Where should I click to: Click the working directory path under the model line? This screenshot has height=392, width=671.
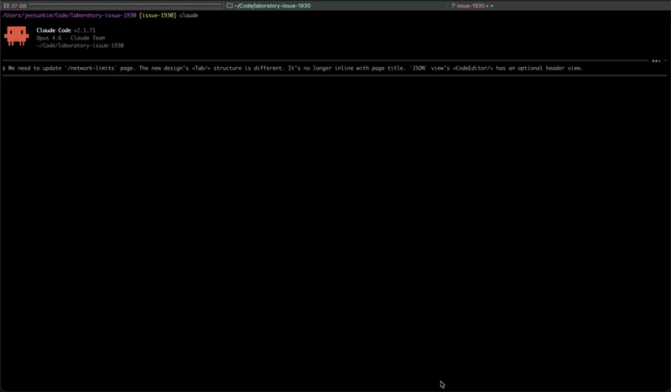pyautogui.click(x=80, y=45)
